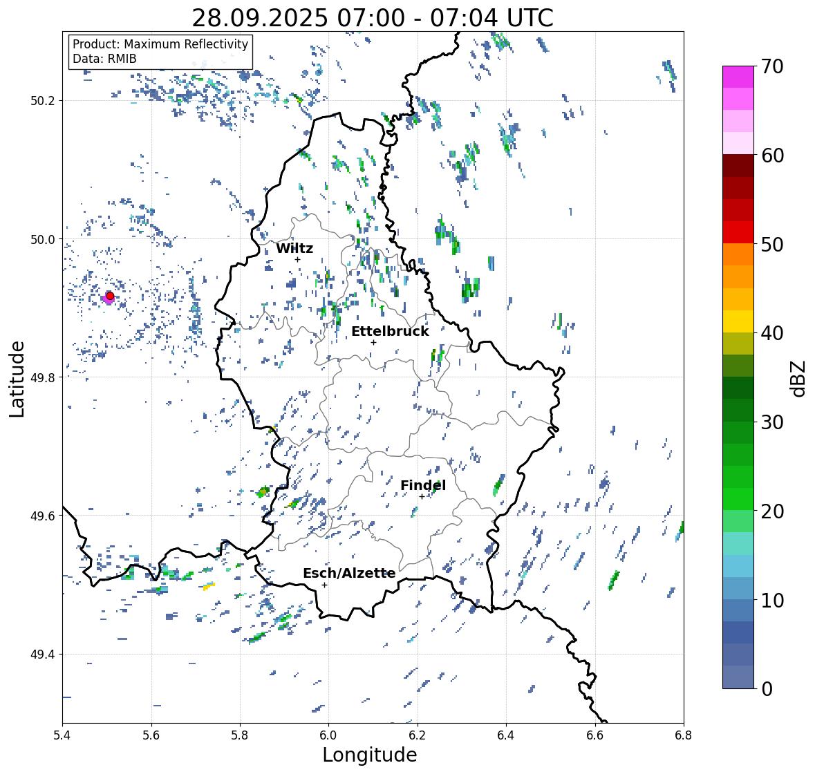Click the Longitude axis label
The width and height of the screenshot is (815, 772).
click(x=370, y=755)
